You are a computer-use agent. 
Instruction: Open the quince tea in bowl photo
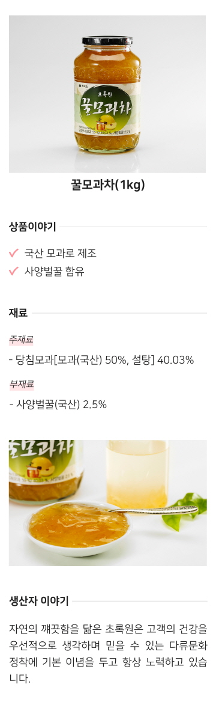pyautogui.click(x=108, y=502)
